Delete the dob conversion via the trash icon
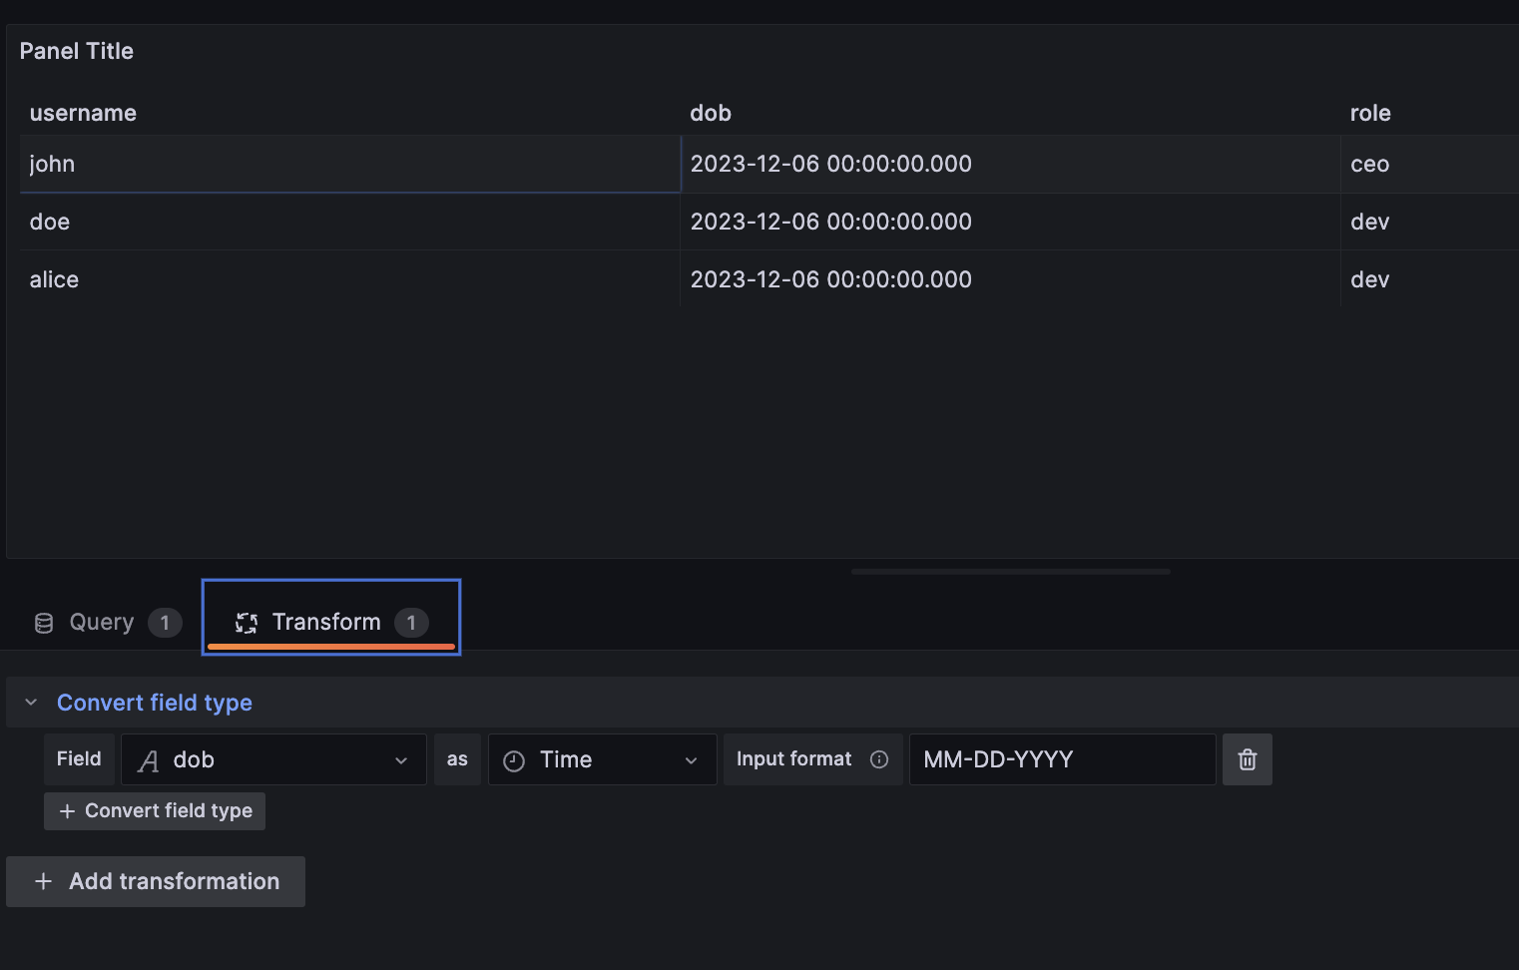1519x970 pixels. (x=1247, y=759)
